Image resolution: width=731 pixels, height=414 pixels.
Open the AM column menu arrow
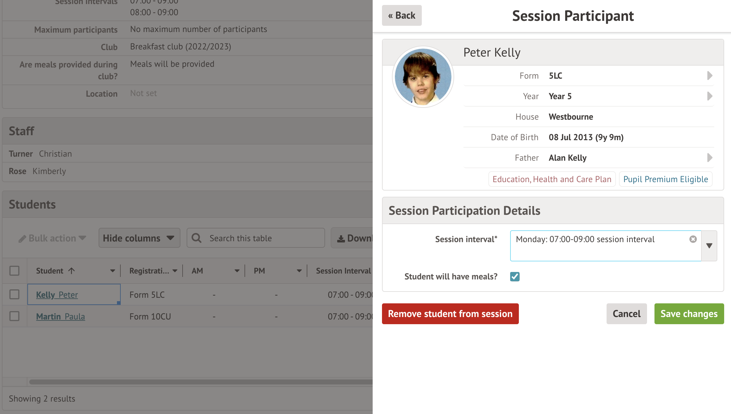coord(237,271)
